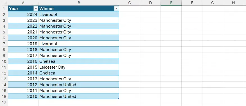
Task: Select row 7 header
Action: (x=4, y=44)
